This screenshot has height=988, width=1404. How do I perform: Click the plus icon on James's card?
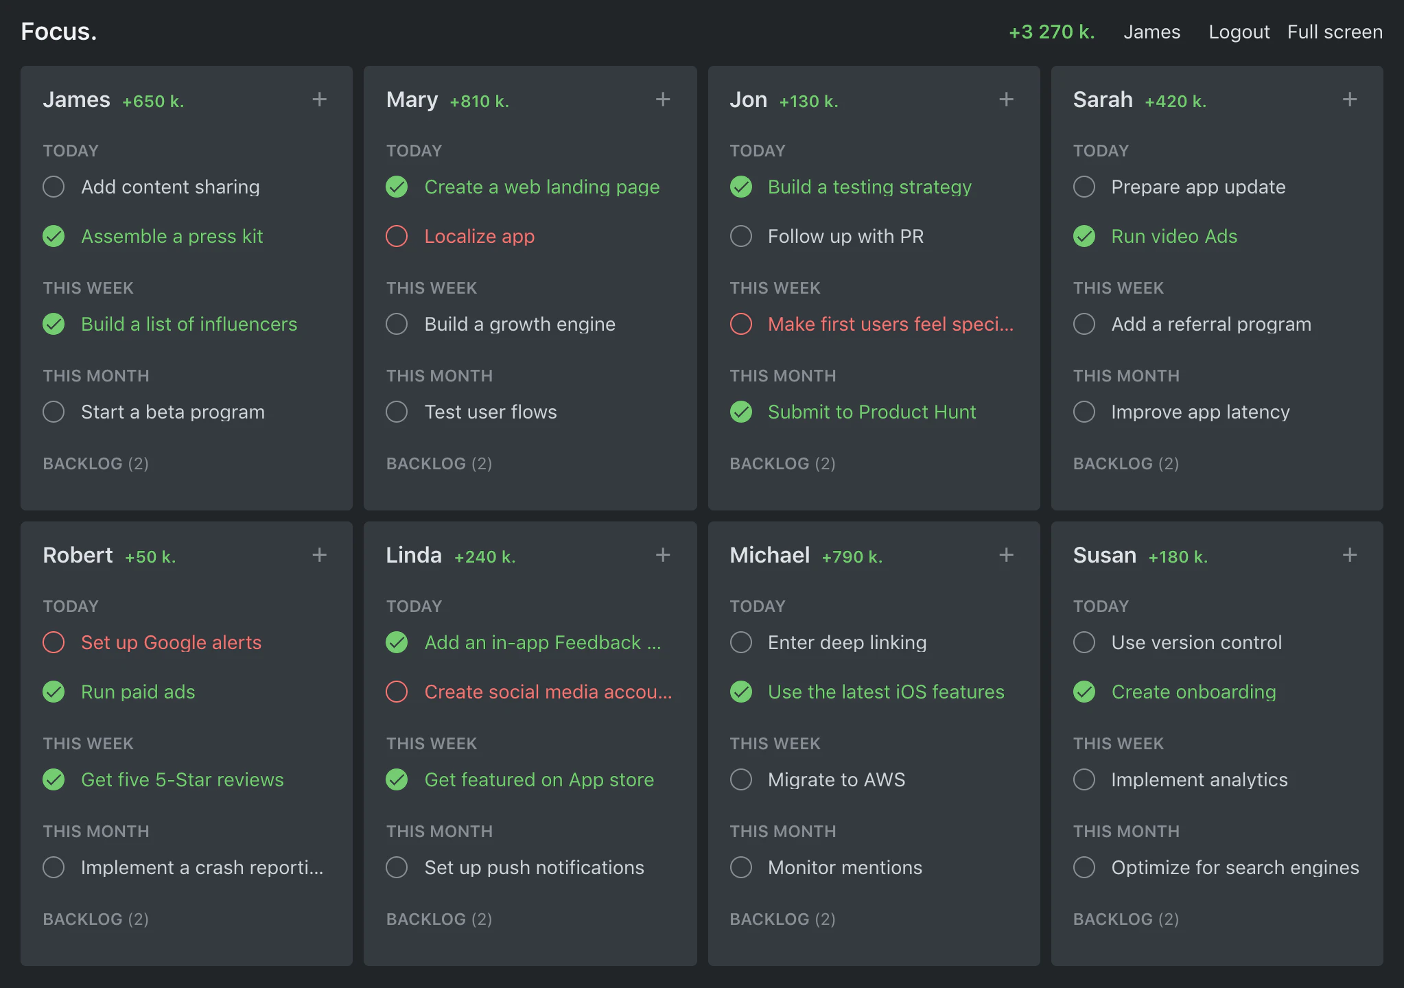pyautogui.click(x=319, y=99)
